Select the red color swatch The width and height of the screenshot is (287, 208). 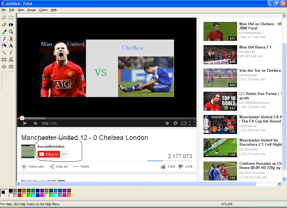click(20, 195)
